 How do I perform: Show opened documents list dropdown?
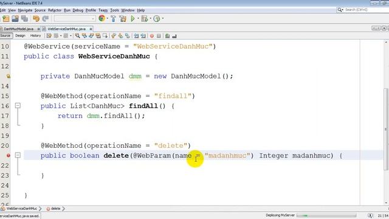[x=384, y=29]
